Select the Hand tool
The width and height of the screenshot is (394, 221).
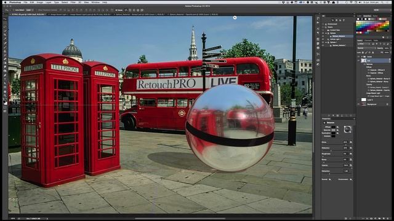[x=5, y=91]
